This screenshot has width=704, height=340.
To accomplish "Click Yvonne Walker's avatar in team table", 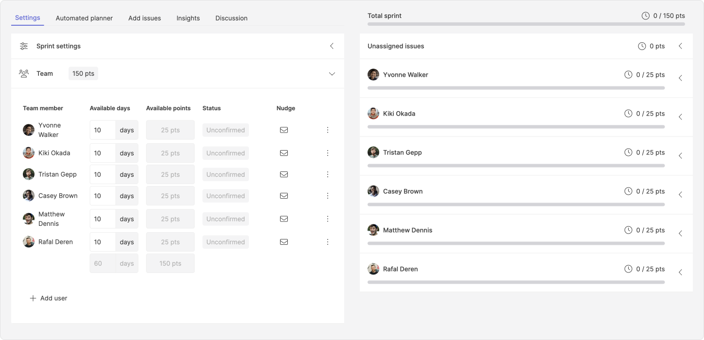I will pyautogui.click(x=29, y=130).
